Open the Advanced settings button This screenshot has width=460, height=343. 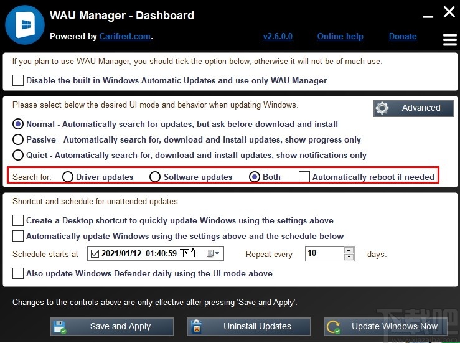414,108
